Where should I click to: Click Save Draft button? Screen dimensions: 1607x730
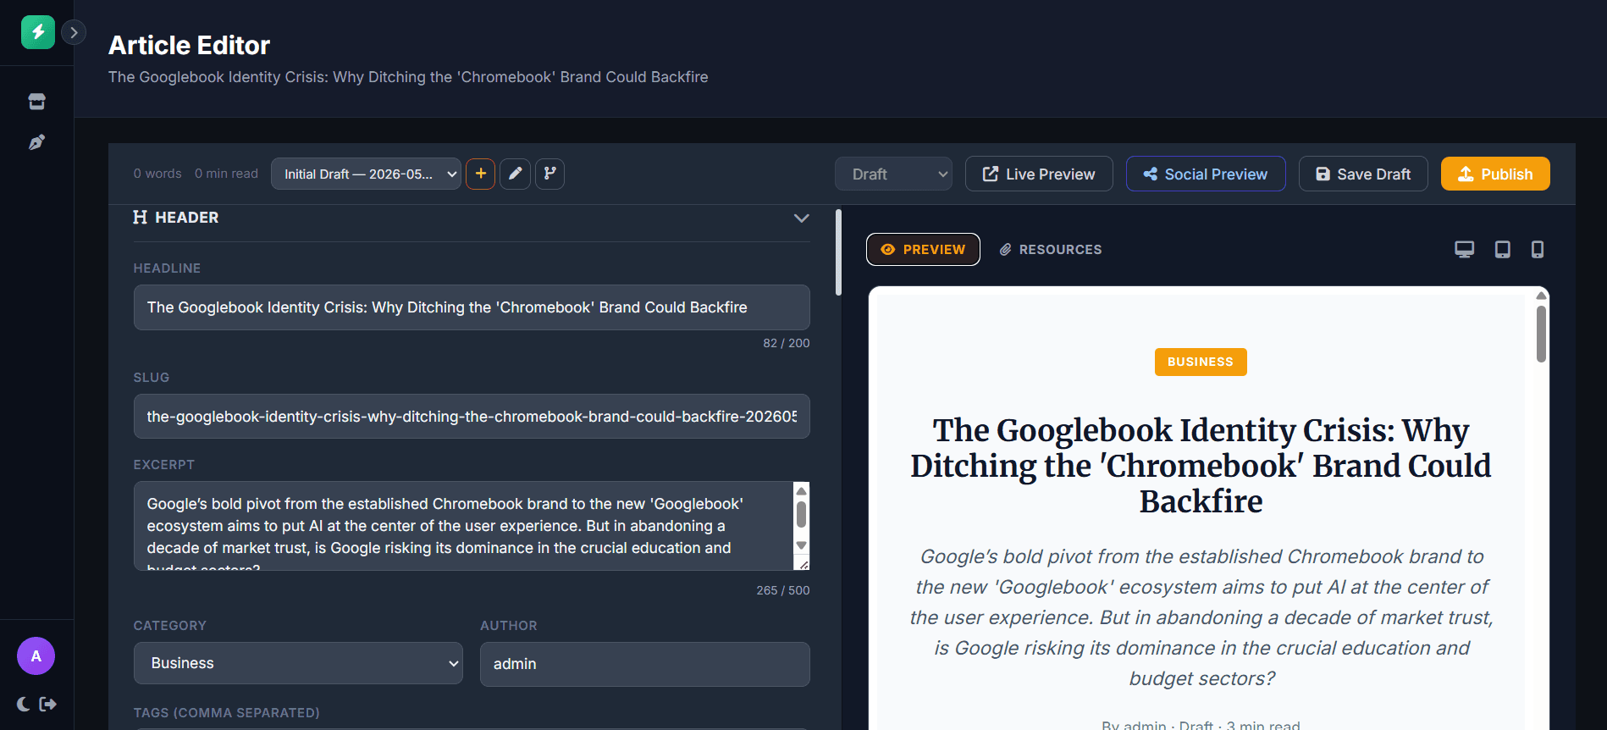[1363, 174]
